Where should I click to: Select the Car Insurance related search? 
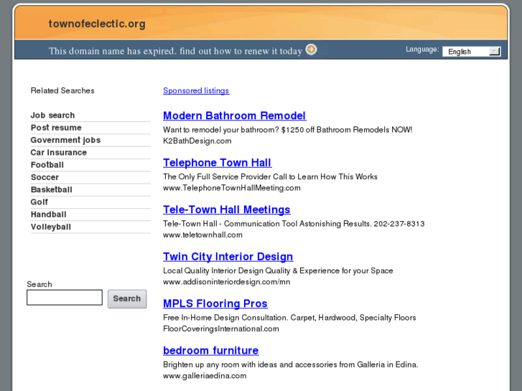click(59, 152)
